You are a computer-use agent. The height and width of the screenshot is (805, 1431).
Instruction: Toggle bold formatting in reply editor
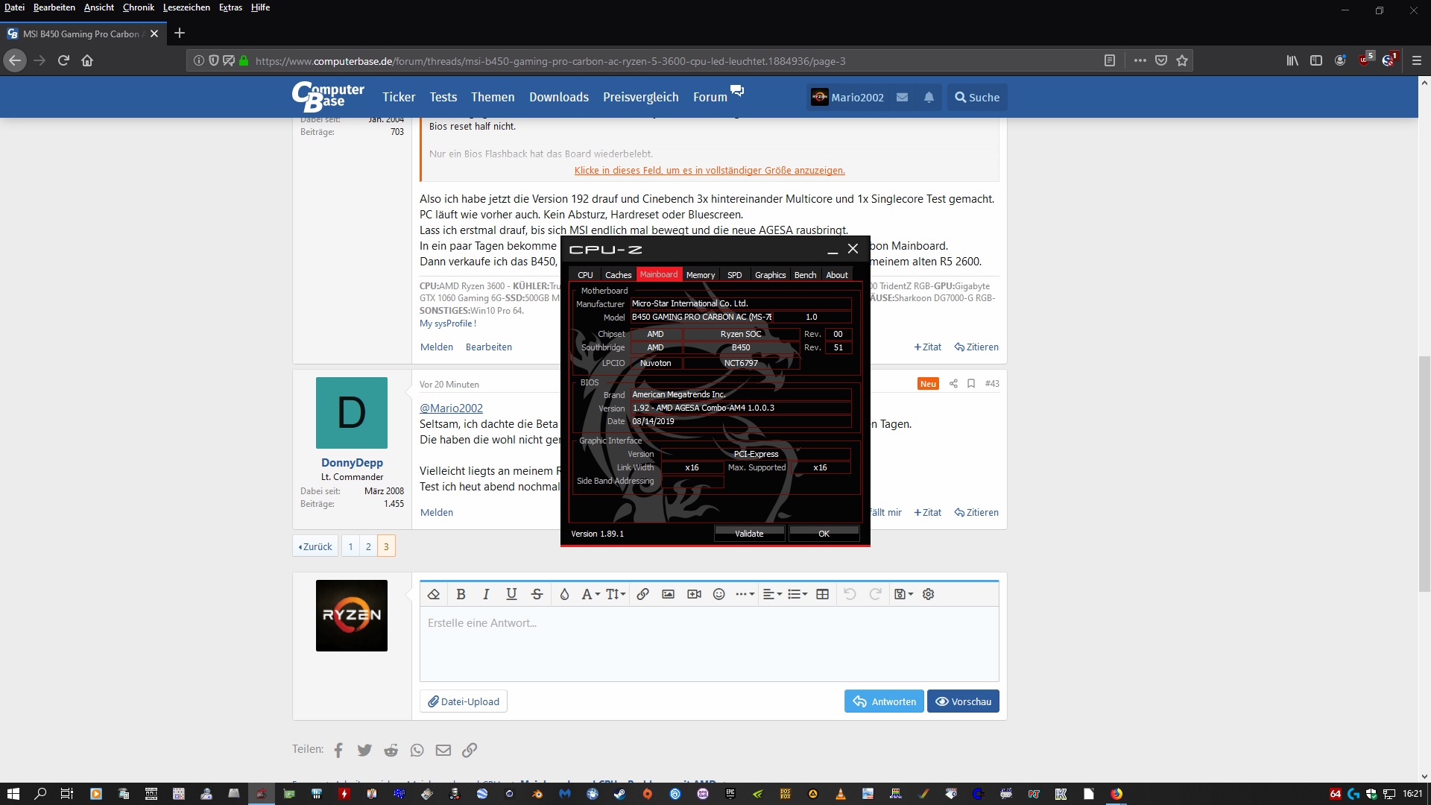click(461, 594)
